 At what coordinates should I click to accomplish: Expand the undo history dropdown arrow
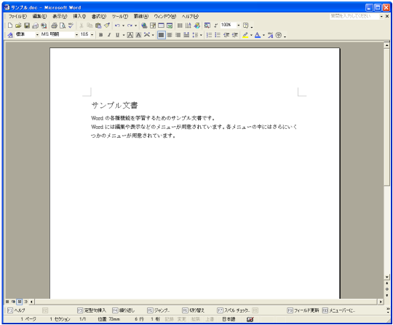coord(123,26)
